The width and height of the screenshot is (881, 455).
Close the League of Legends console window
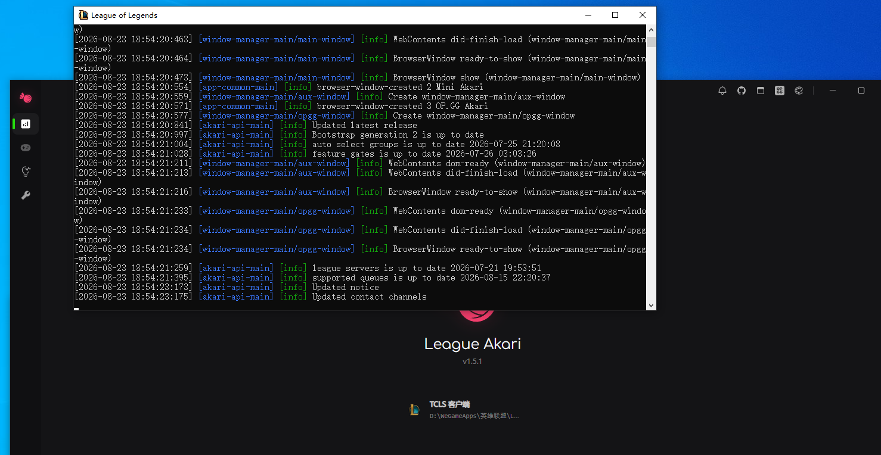coord(643,15)
